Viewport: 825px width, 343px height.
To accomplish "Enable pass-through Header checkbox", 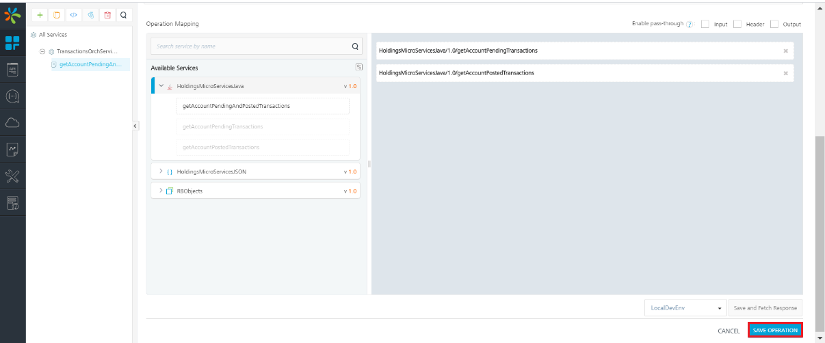I will pyautogui.click(x=737, y=24).
